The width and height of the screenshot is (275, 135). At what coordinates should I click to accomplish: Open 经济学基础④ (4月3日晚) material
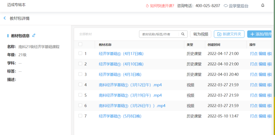tap(120, 75)
